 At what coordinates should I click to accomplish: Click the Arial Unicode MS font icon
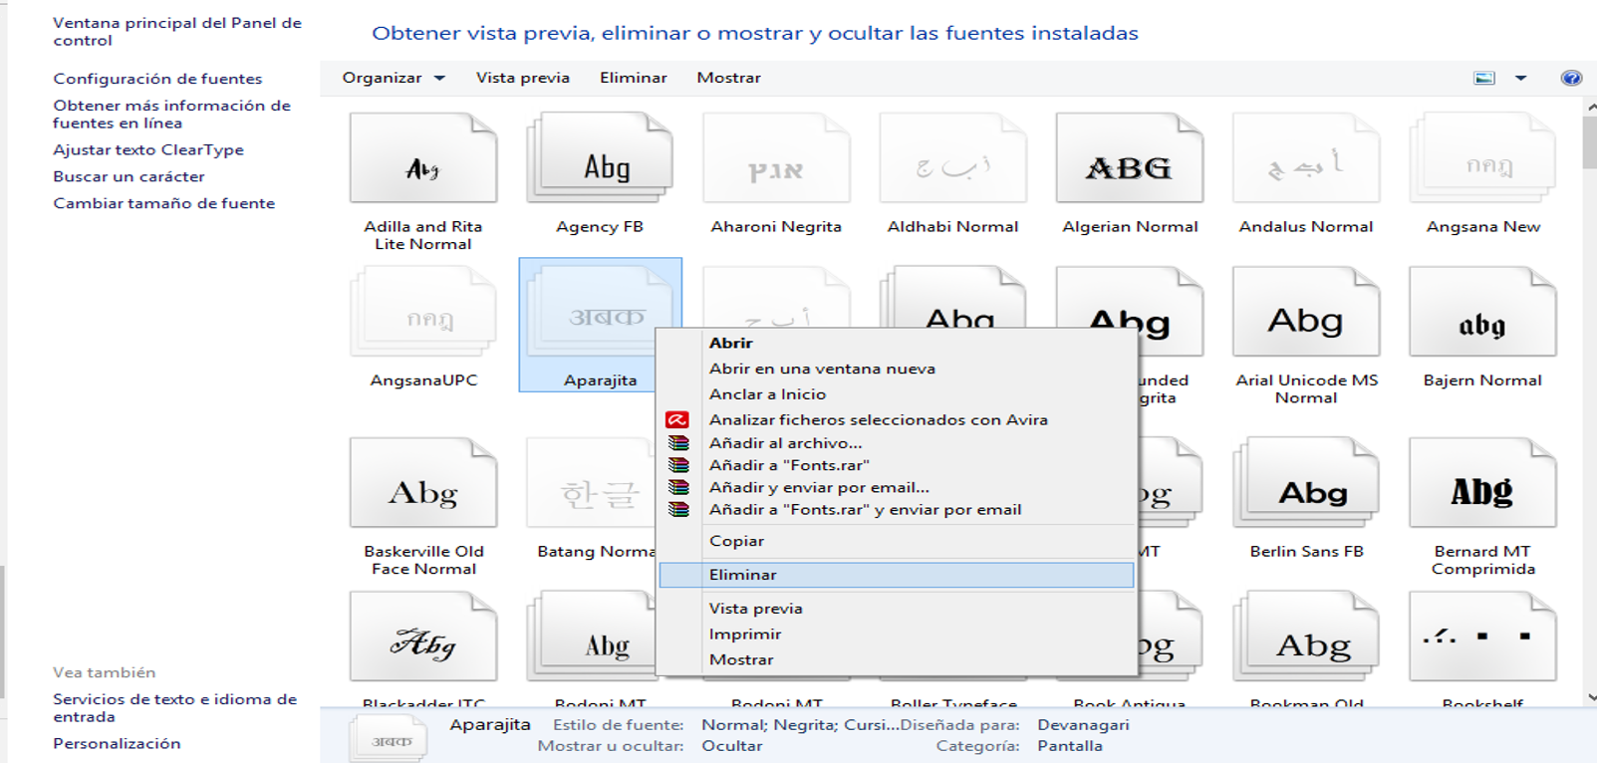(x=1306, y=313)
